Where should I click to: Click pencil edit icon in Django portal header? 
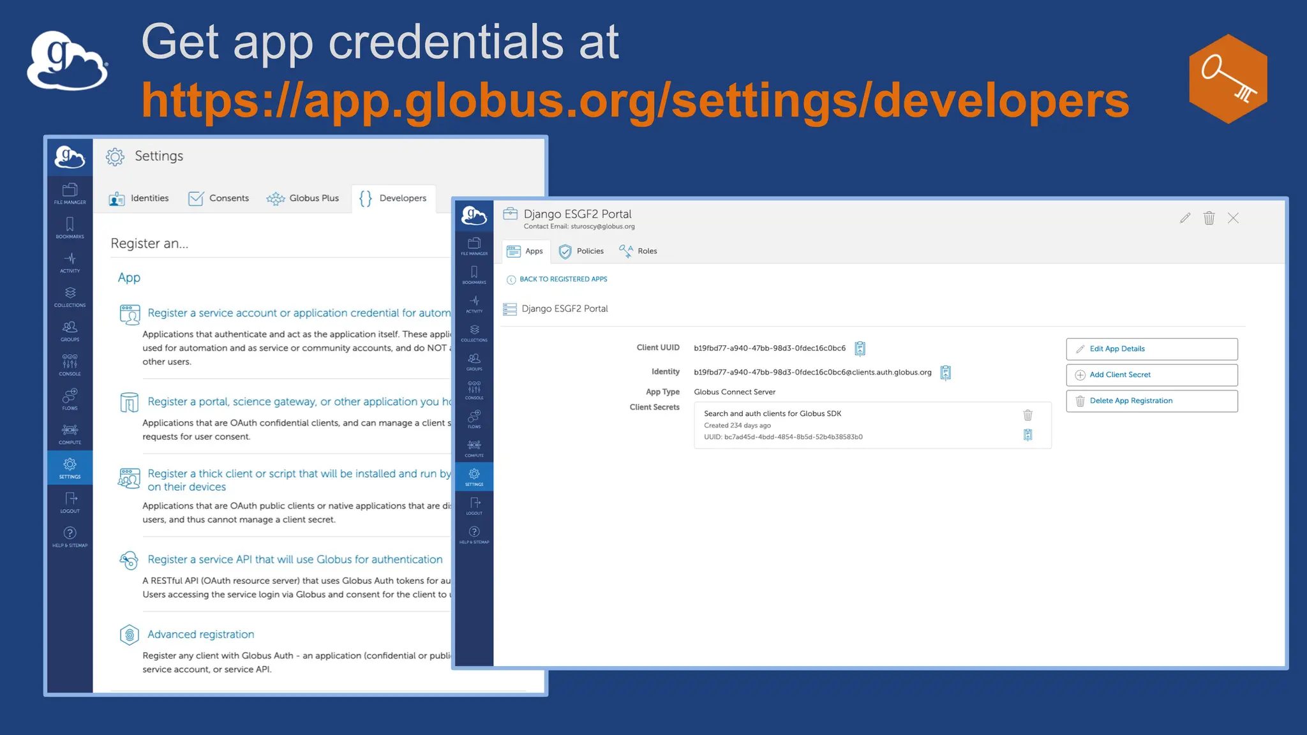click(1185, 218)
